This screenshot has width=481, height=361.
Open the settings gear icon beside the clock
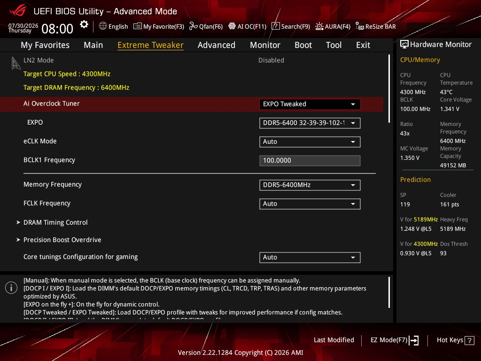pyautogui.click(x=84, y=24)
